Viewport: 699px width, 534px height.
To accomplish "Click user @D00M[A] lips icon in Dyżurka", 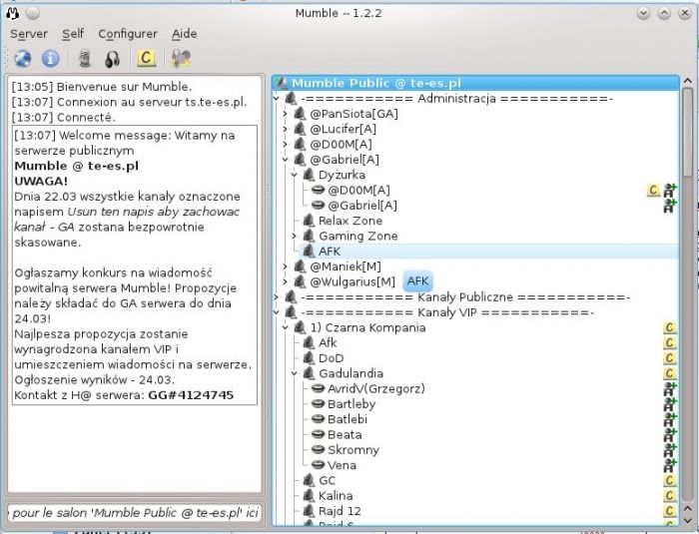I will click(x=318, y=190).
